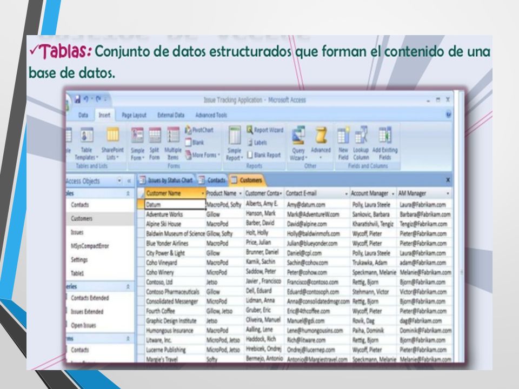
Task: Collapse the Tables group in navigation pane
Action: [128, 193]
